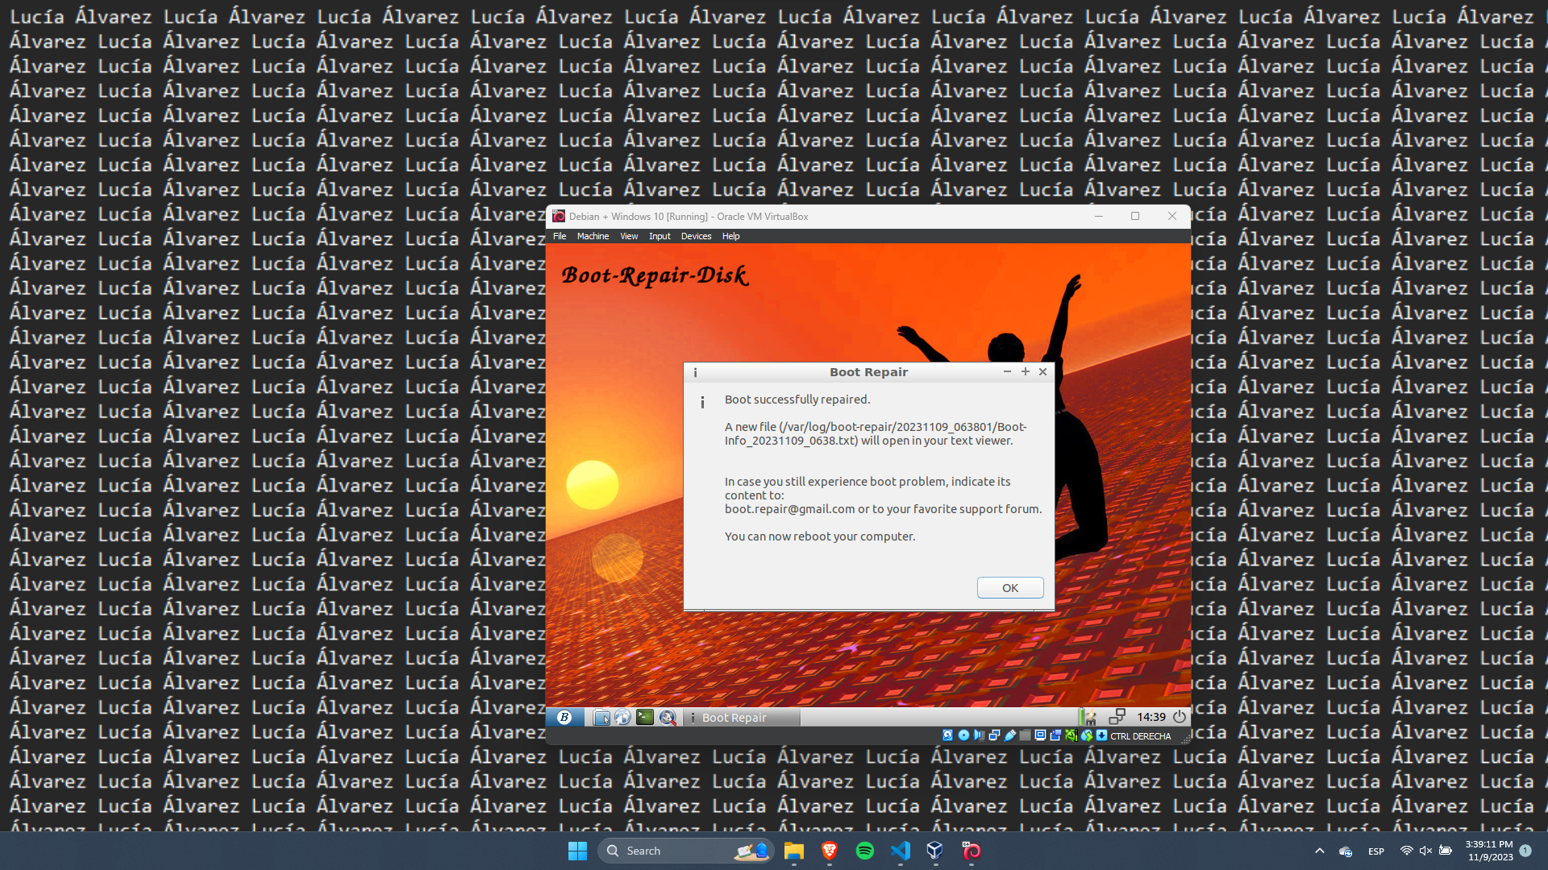Open Spotify from Windows taskbar
Screen dimensions: 1548x870
[865, 851]
